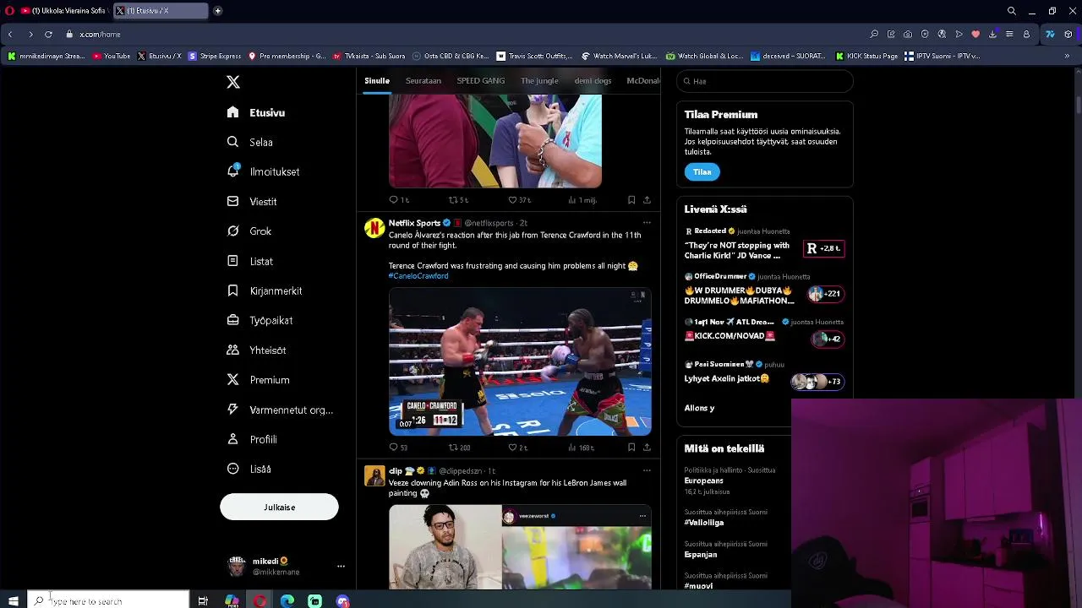Open Varmennetut org. page
The height and width of the screenshot is (608, 1082).
280,410
